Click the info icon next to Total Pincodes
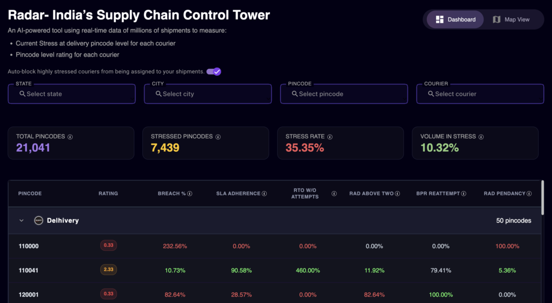The image size is (552, 303). [70, 137]
